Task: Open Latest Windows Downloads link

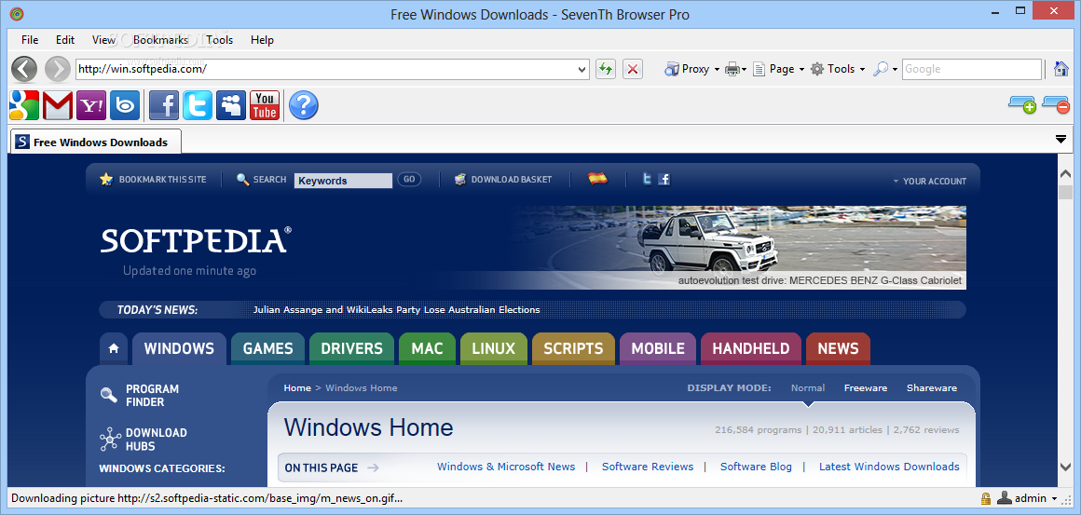Action: tap(889, 467)
